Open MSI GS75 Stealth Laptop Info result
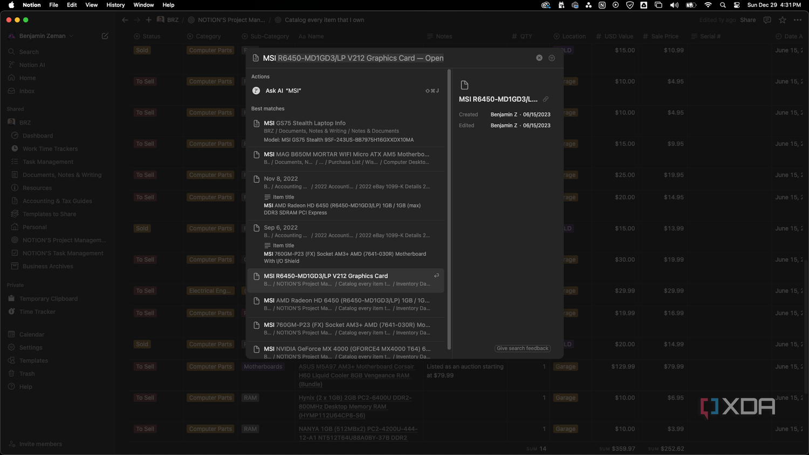This screenshot has width=809, height=455. pos(345,131)
